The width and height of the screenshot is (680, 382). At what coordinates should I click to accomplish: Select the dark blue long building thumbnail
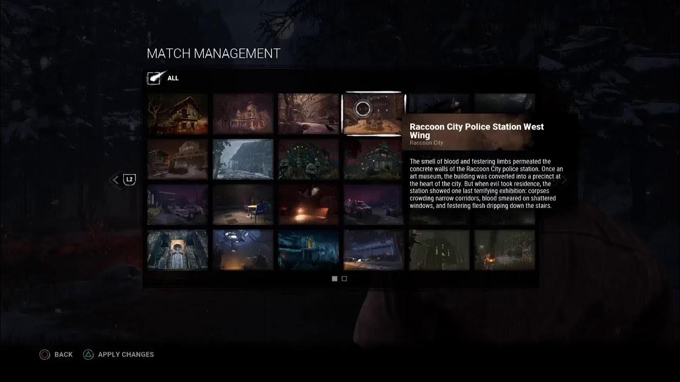click(374, 250)
